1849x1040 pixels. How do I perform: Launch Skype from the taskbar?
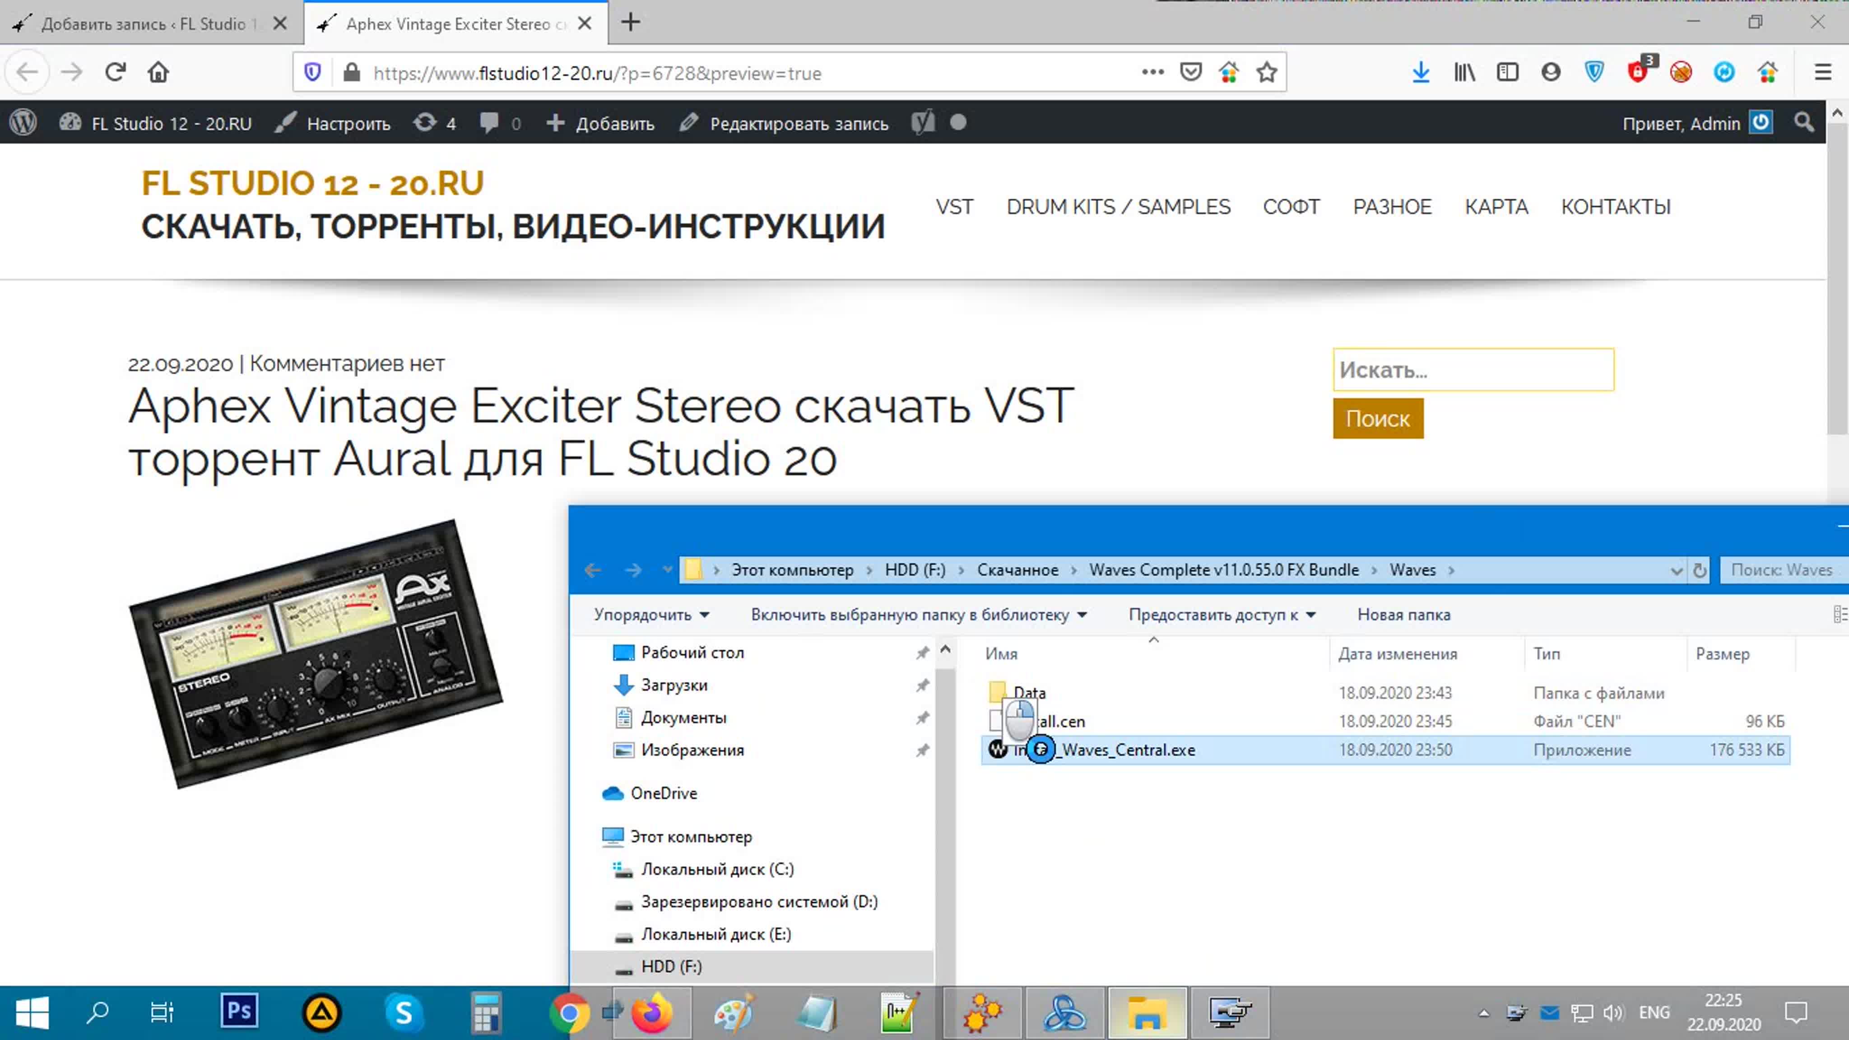pyautogui.click(x=404, y=1012)
